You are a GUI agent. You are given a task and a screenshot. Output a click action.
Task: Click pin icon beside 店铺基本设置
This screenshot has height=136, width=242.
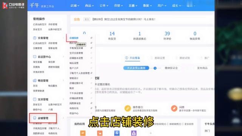click(x=92, y=58)
